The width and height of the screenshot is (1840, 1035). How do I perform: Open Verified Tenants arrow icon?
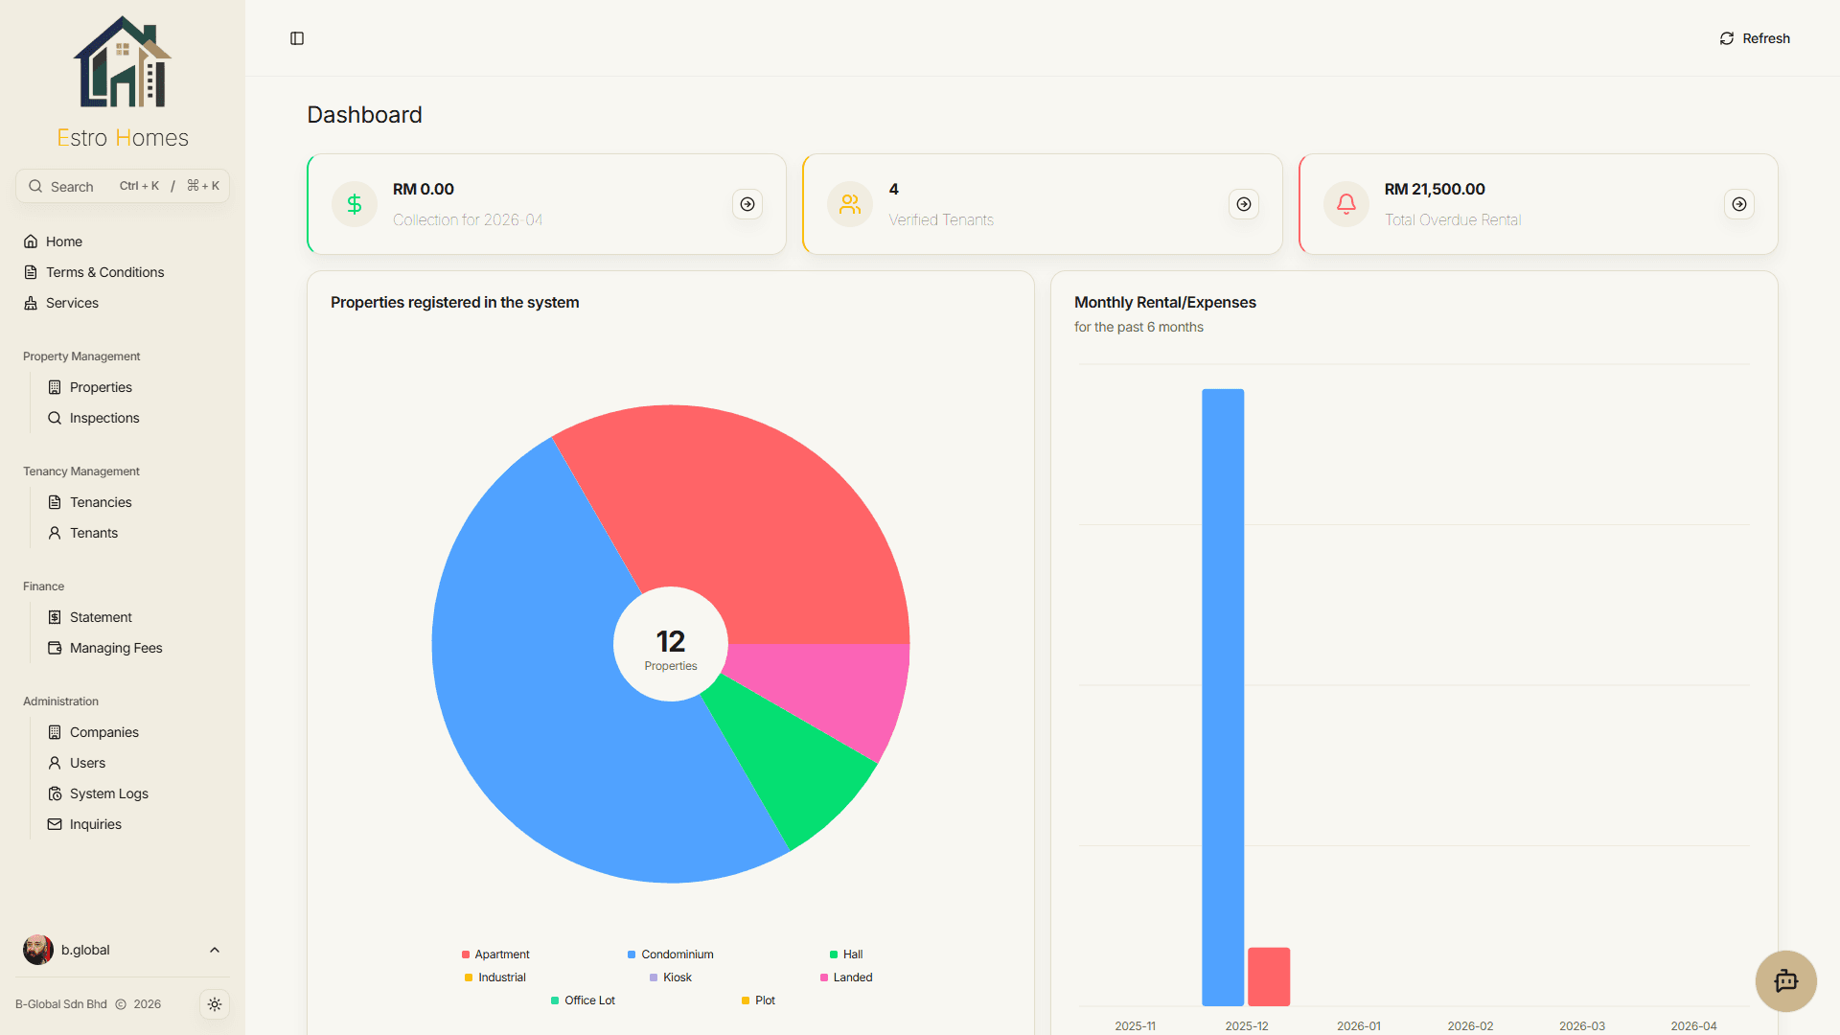tap(1244, 204)
